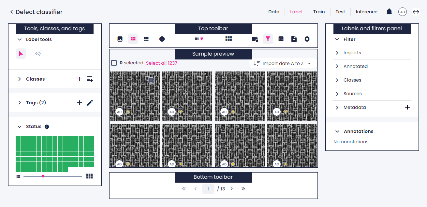Viewport: 427px width, 207px height.
Task: Toggle the pink filter funnel icon
Action: [268, 39]
